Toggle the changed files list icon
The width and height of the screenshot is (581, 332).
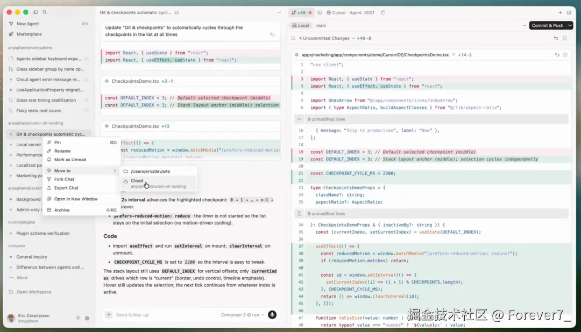pos(293,38)
